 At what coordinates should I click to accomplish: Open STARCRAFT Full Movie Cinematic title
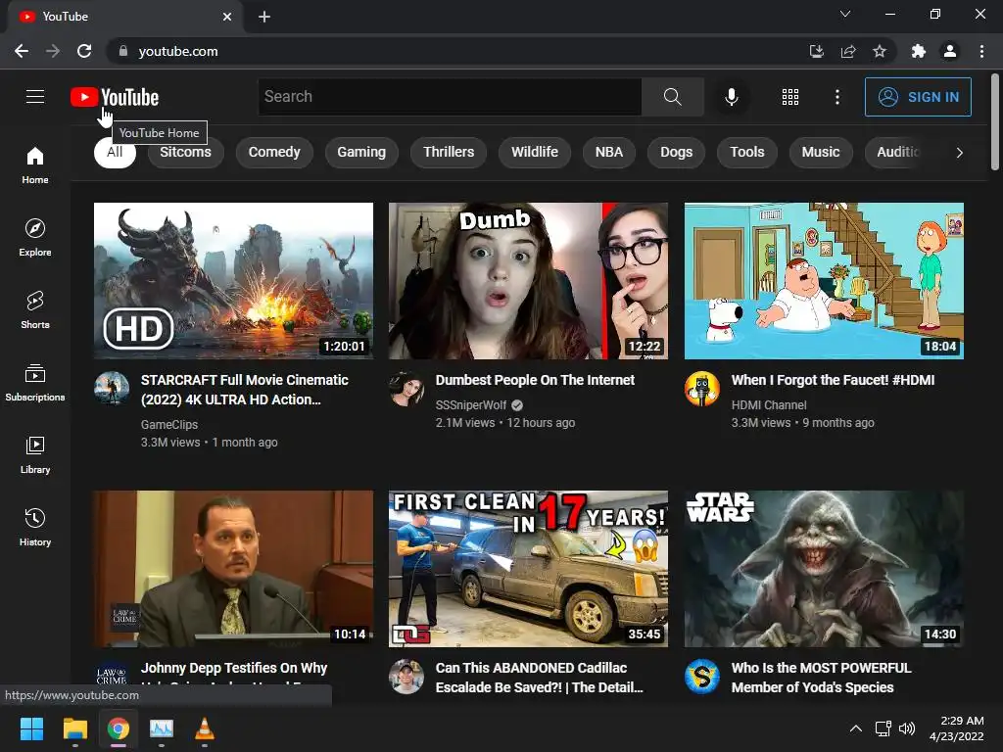coord(244,390)
